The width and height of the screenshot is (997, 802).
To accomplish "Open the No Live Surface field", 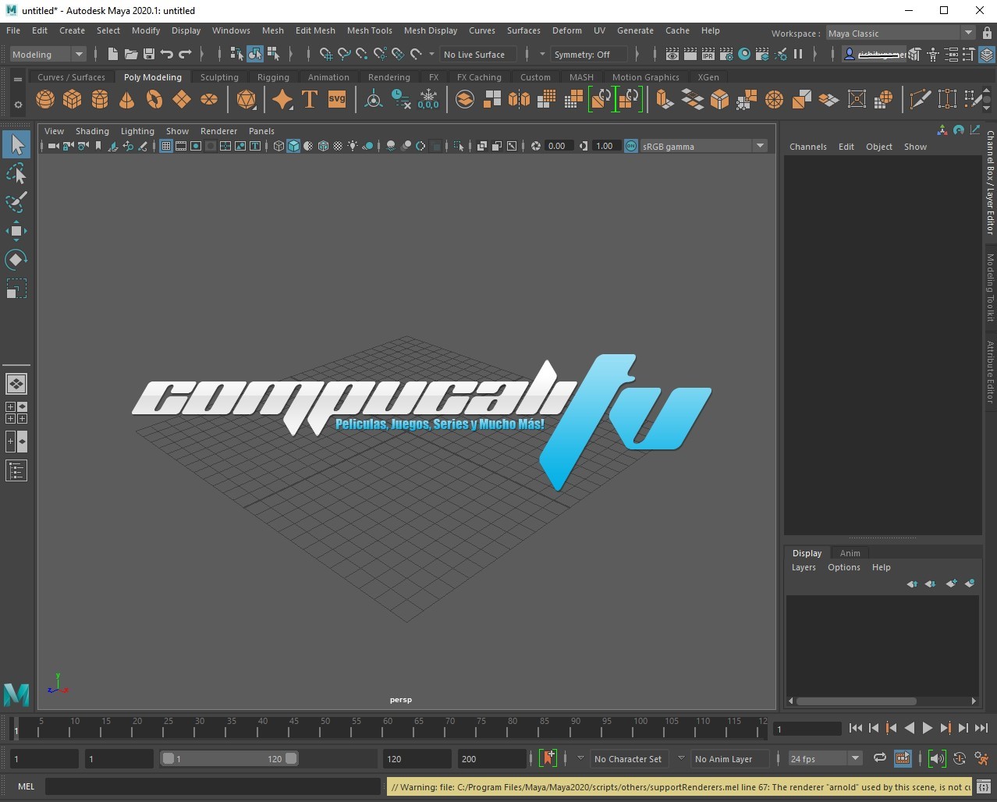I will (478, 54).
